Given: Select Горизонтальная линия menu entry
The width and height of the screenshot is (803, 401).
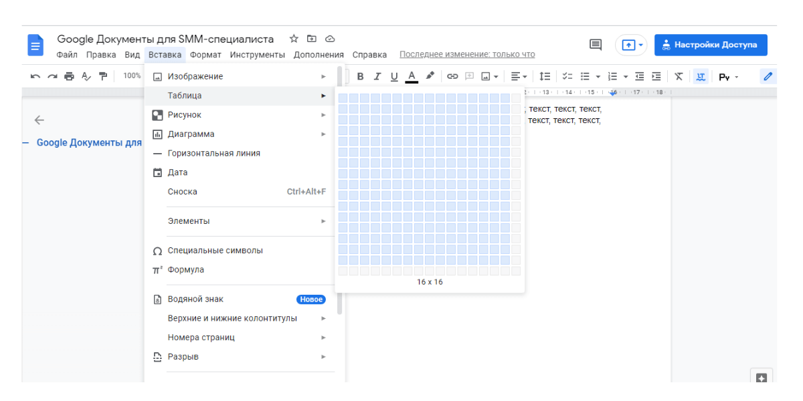Looking at the screenshot, I should [213, 153].
